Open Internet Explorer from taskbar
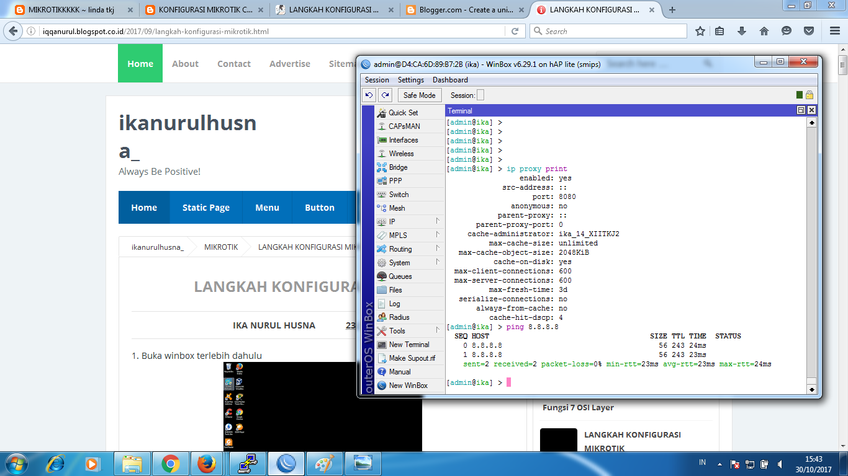Viewport: 848px width, 476px height. coord(56,464)
